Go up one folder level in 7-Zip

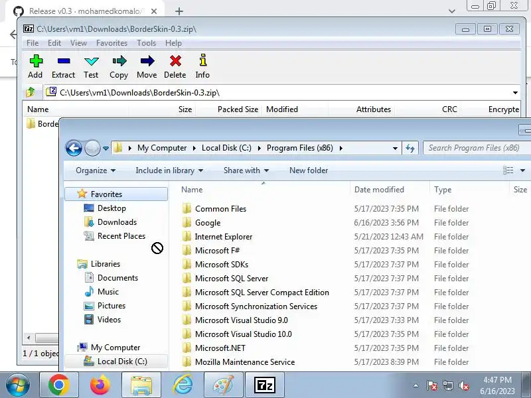coord(31,92)
